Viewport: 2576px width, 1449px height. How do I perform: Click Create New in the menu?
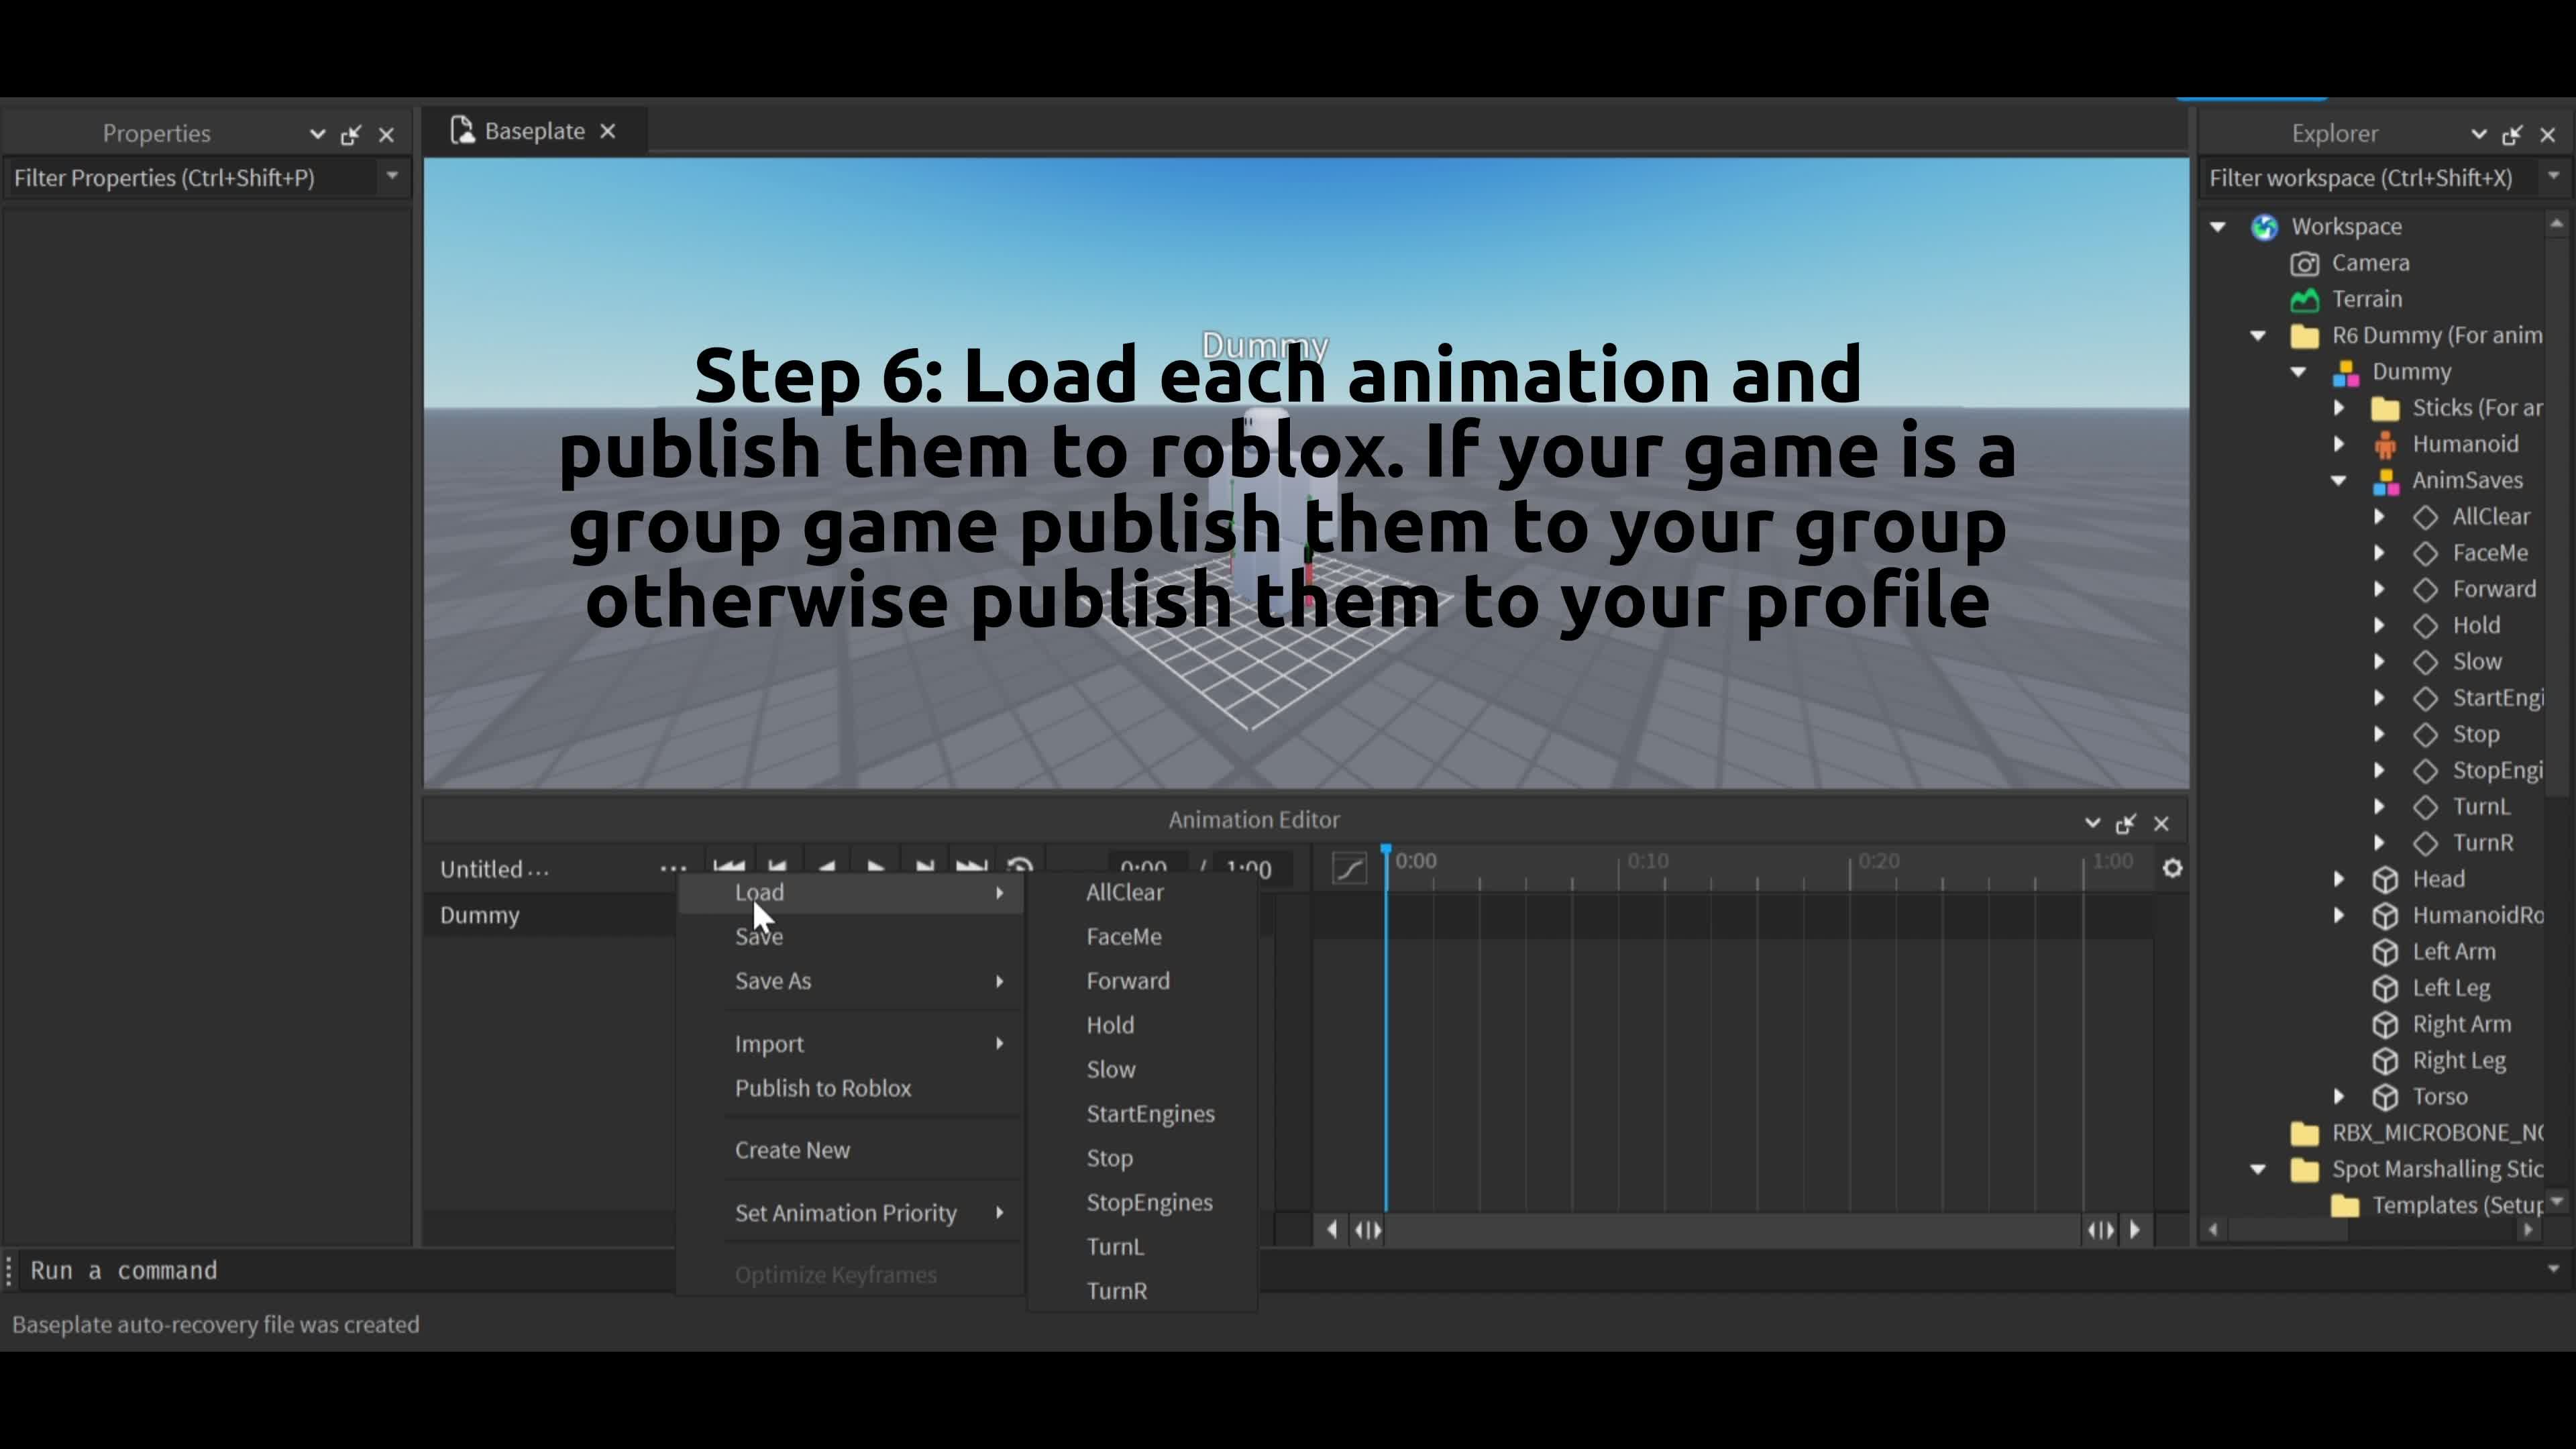792,1150
